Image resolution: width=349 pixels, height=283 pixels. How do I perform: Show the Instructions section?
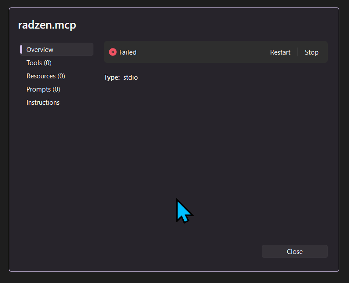(43, 103)
